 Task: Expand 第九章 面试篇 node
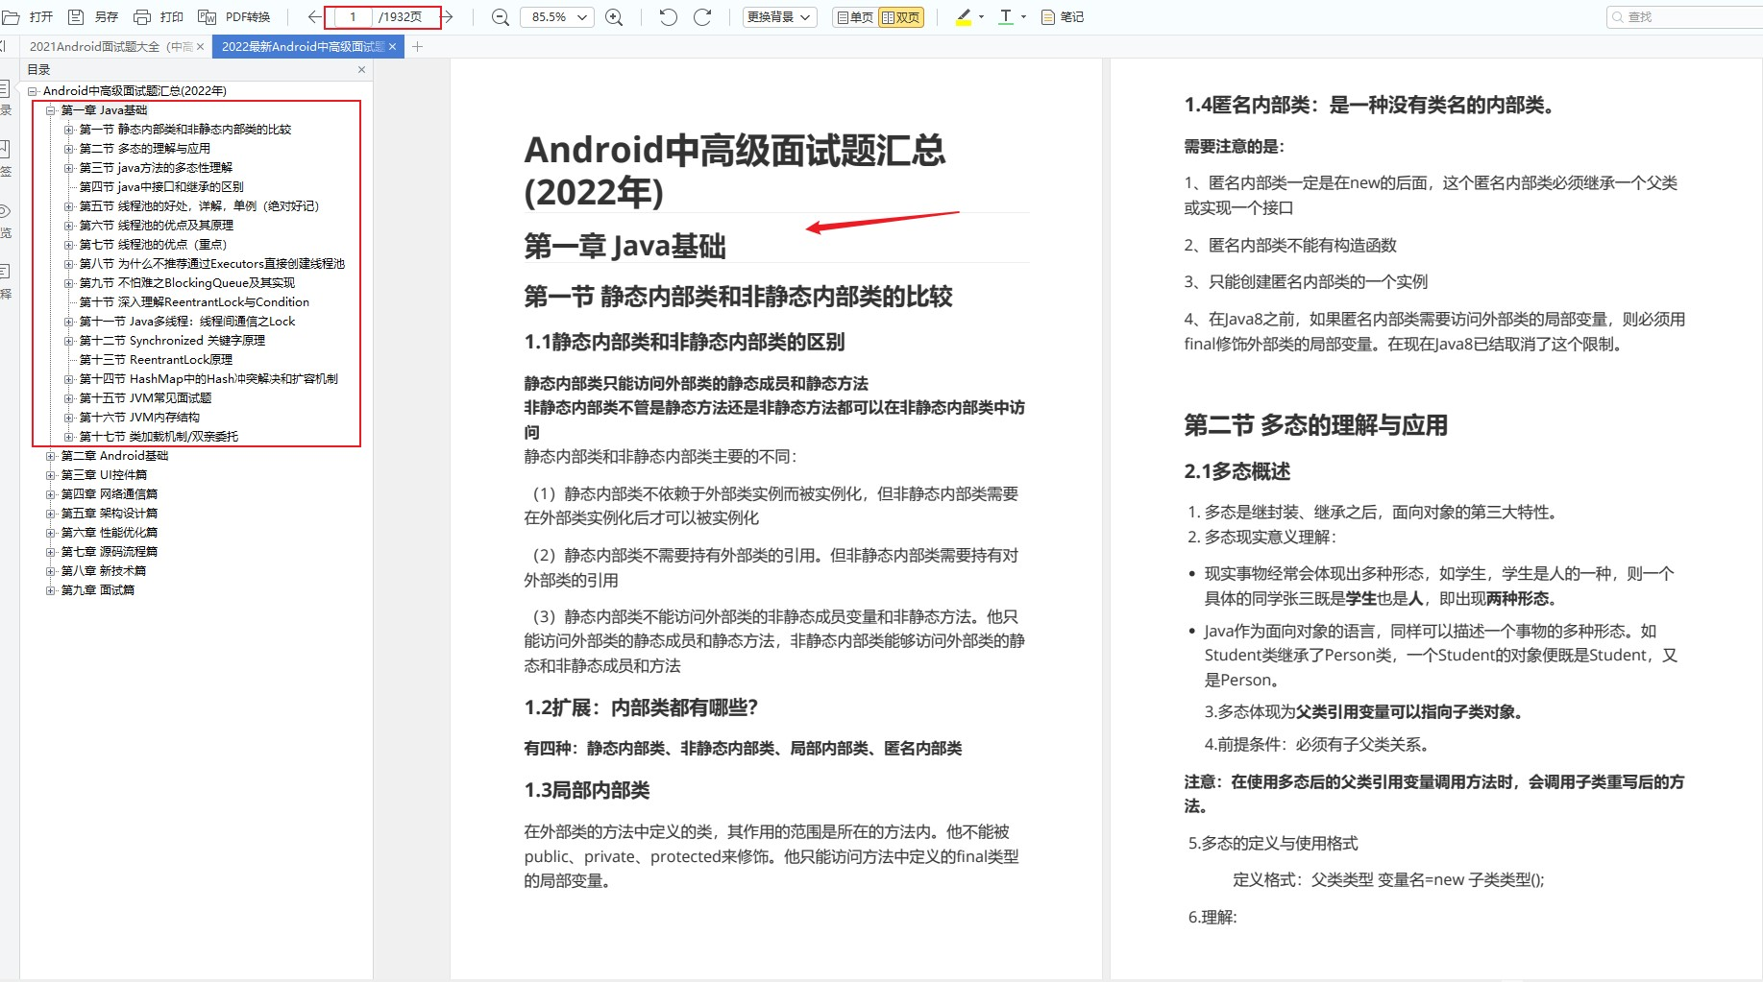51,590
